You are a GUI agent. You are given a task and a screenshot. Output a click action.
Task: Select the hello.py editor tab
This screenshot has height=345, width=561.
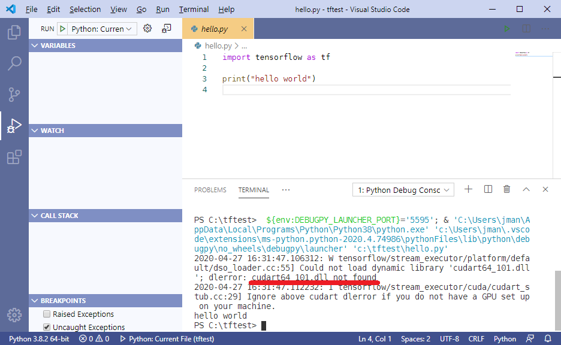coord(218,29)
